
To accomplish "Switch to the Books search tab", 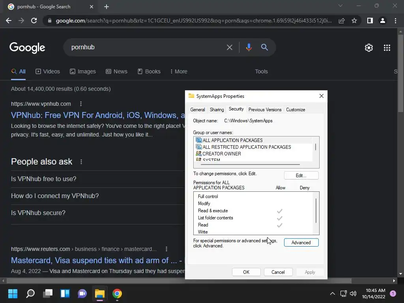I will tap(149, 72).
